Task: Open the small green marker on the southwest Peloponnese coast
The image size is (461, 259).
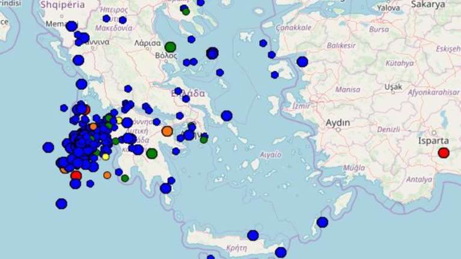Action: [x=125, y=178]
